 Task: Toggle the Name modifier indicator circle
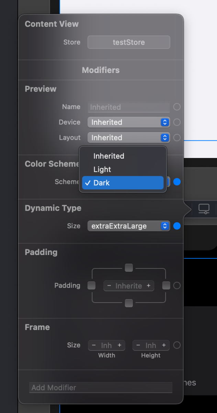point(177,107)
